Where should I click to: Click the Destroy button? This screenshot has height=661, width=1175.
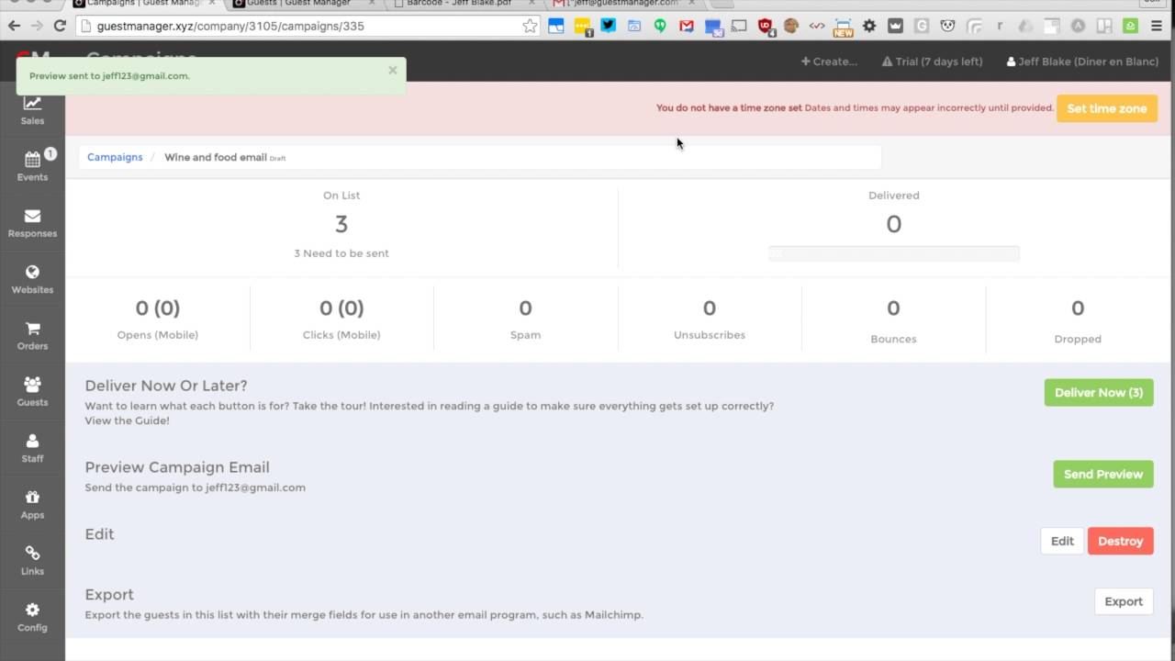tap(1120, 541)
